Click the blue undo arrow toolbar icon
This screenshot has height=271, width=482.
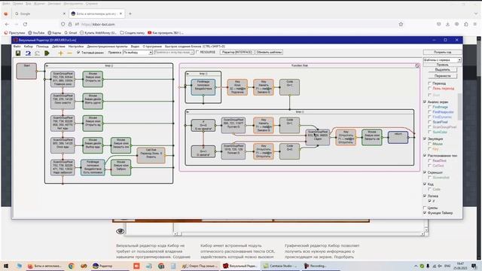[28, 53]
